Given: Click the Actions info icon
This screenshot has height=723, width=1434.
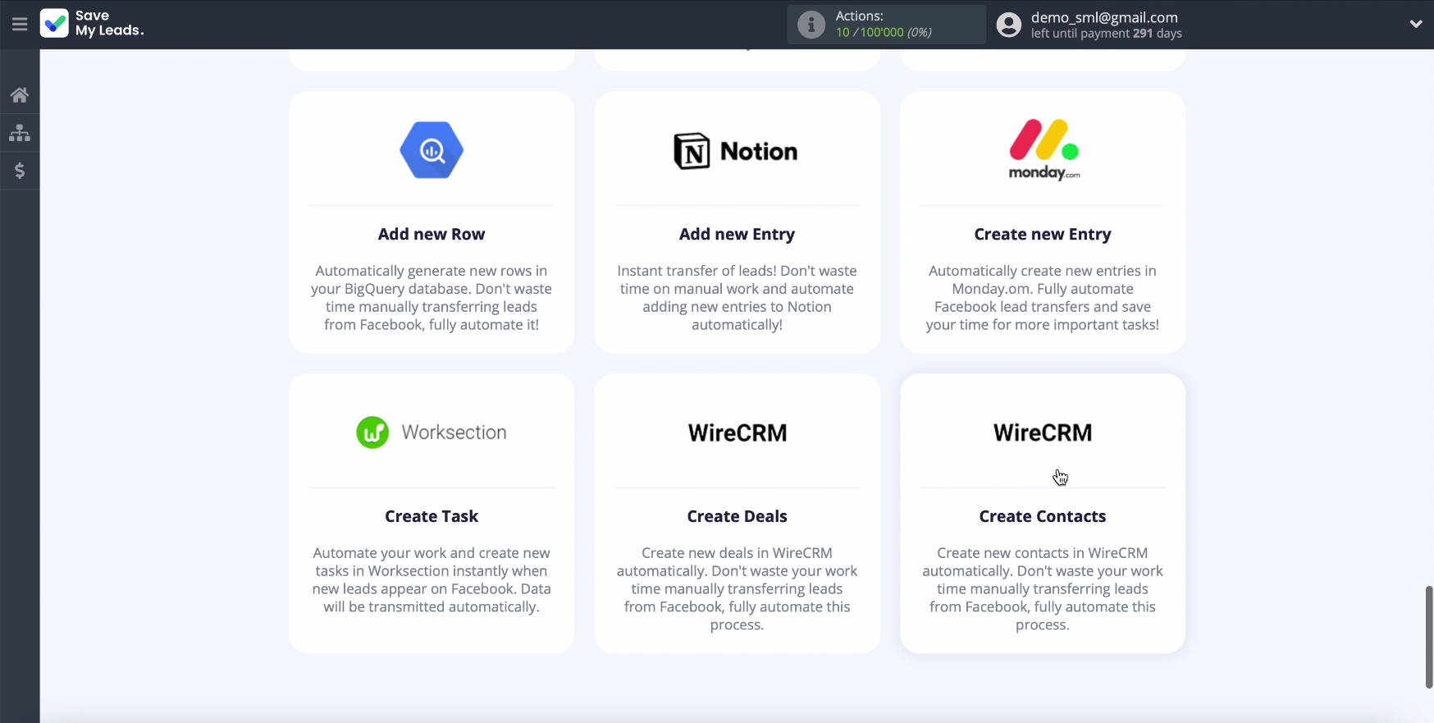Looking at the screenshot, I should click(x=811, y=25).
